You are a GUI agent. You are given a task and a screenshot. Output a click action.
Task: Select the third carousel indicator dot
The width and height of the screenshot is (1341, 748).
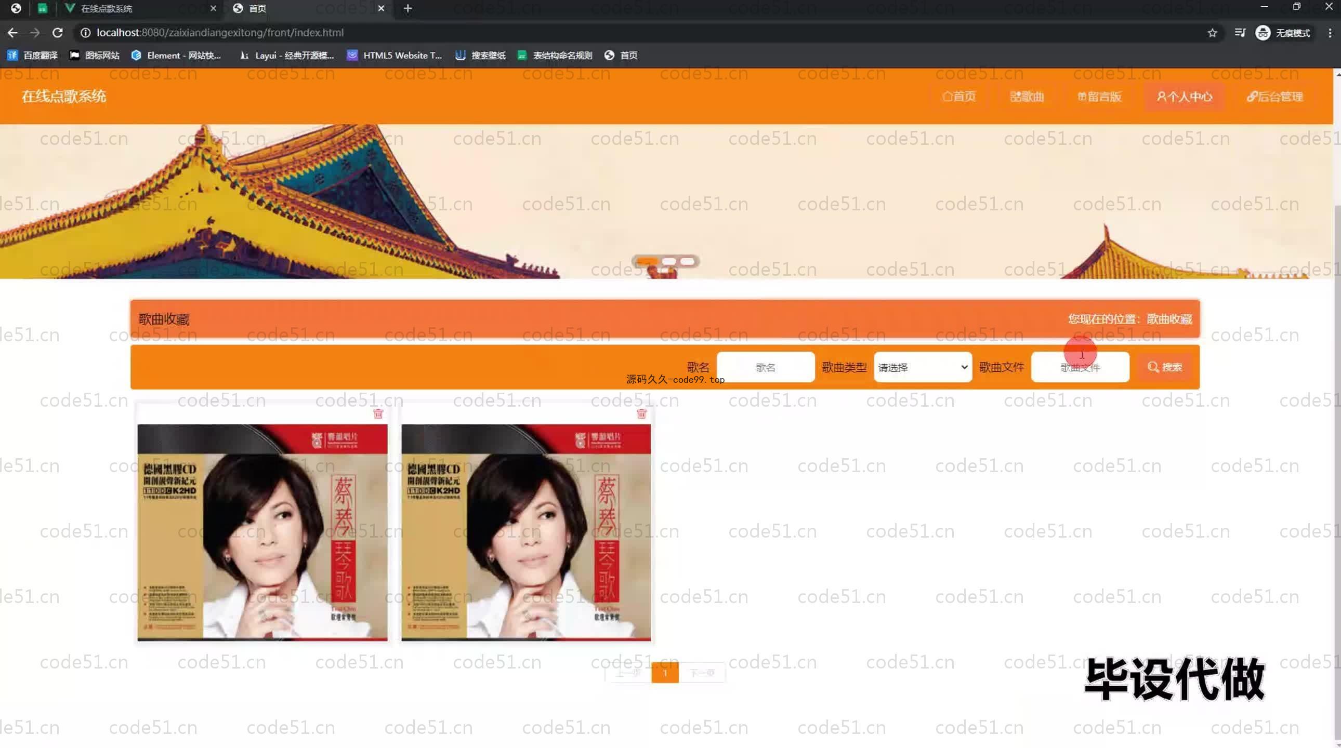tap(687, 261)
